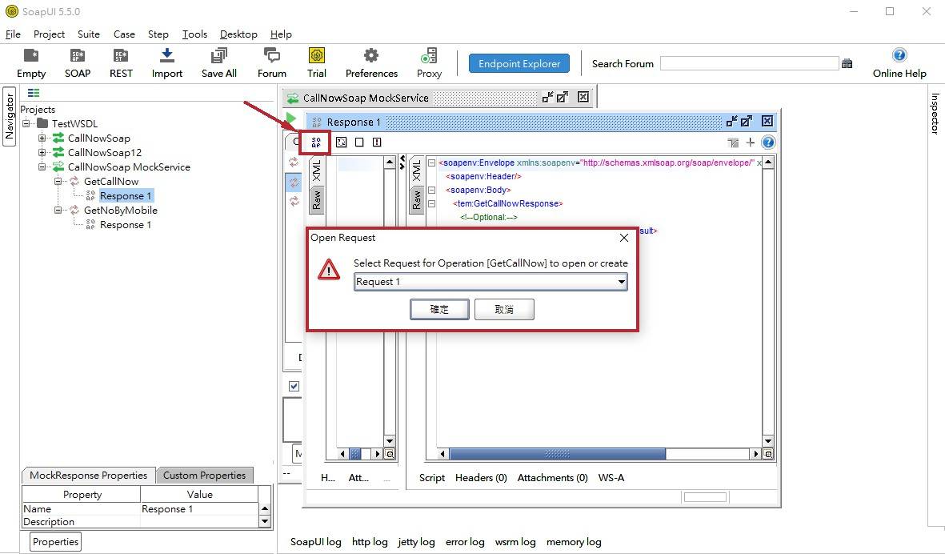Expand the CallNowSoap12 interface node
Screen dimensions: 945x554
tap(42, 153)
